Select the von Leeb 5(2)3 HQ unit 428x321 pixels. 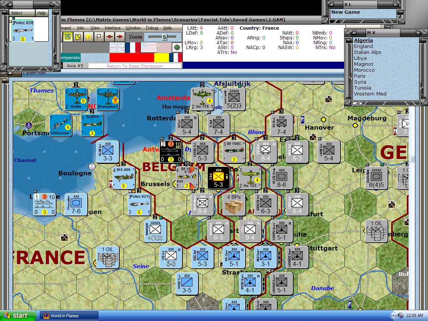[234, 98]
